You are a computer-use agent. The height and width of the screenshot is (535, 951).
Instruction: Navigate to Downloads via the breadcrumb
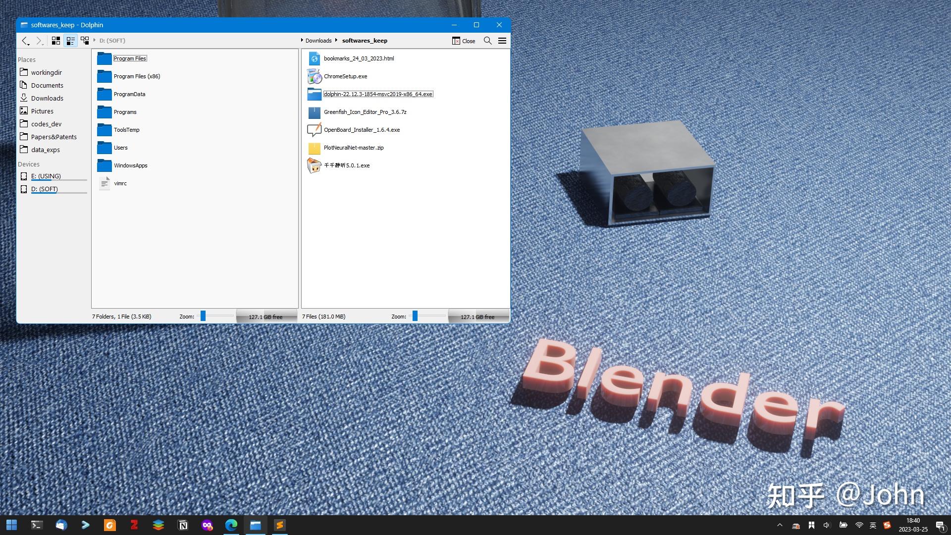coord(318,40)
